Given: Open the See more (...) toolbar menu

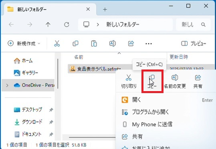Looking at the screenshot, I should (149, 44).
